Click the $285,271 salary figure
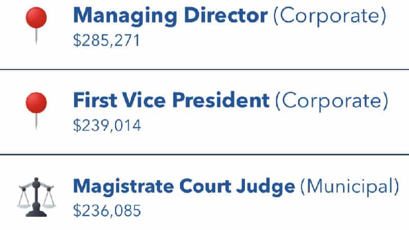This screenshot has width=409, height=230. [106, 40]
